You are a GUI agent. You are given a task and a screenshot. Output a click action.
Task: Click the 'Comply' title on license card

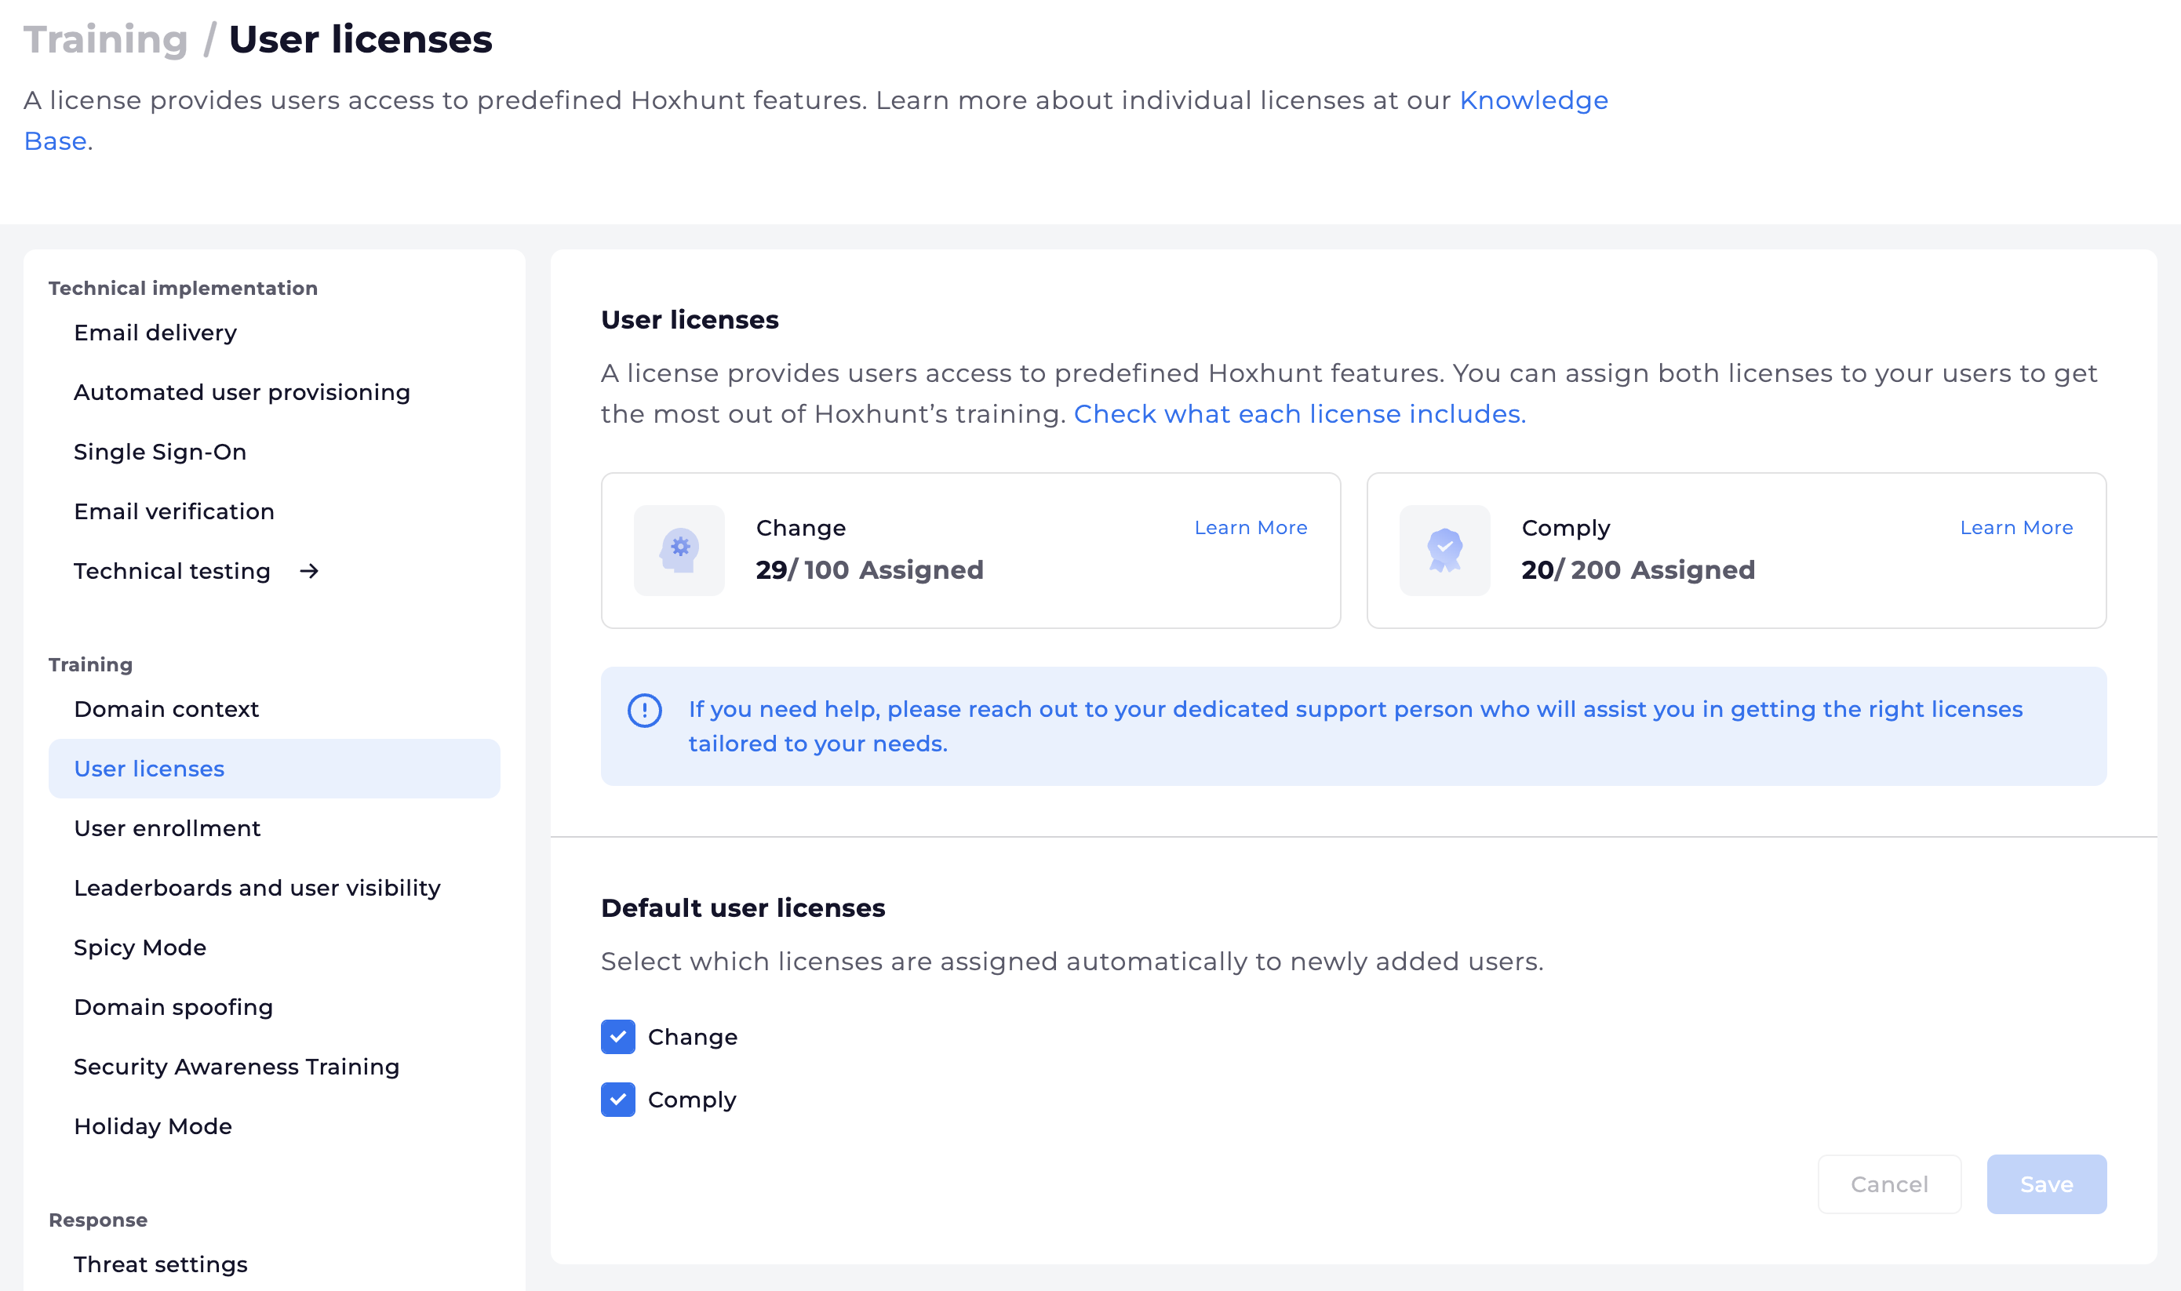point(1565,528)
